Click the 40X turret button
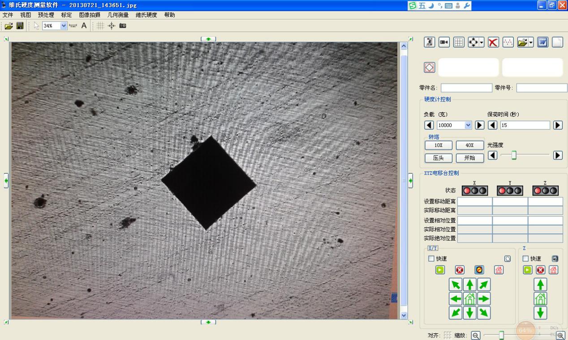This screenshot has width=568, height=340. (x=469, y=145)
